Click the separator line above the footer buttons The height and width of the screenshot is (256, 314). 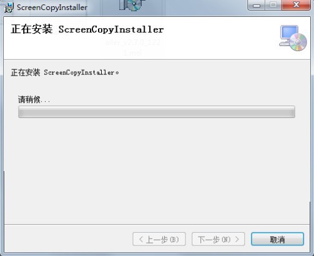(157, 225)
